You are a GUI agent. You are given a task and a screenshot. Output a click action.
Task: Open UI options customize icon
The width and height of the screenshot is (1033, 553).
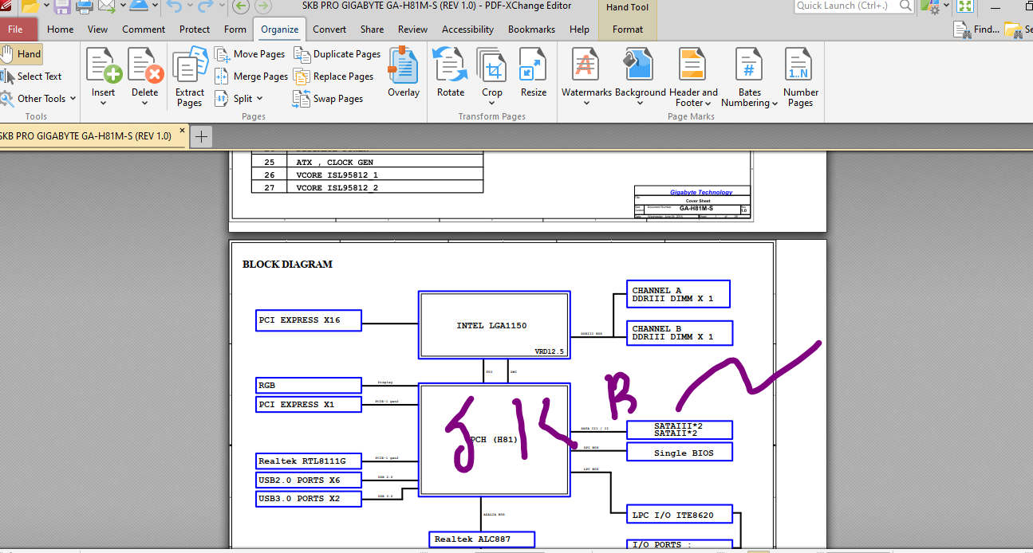[x=929, y=7]
